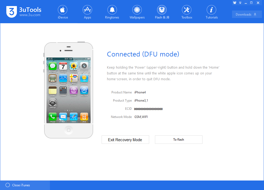Click the www.3u.com website text
Image resolution: width=264 pixels, height=190 pixels.
(30, 15)
